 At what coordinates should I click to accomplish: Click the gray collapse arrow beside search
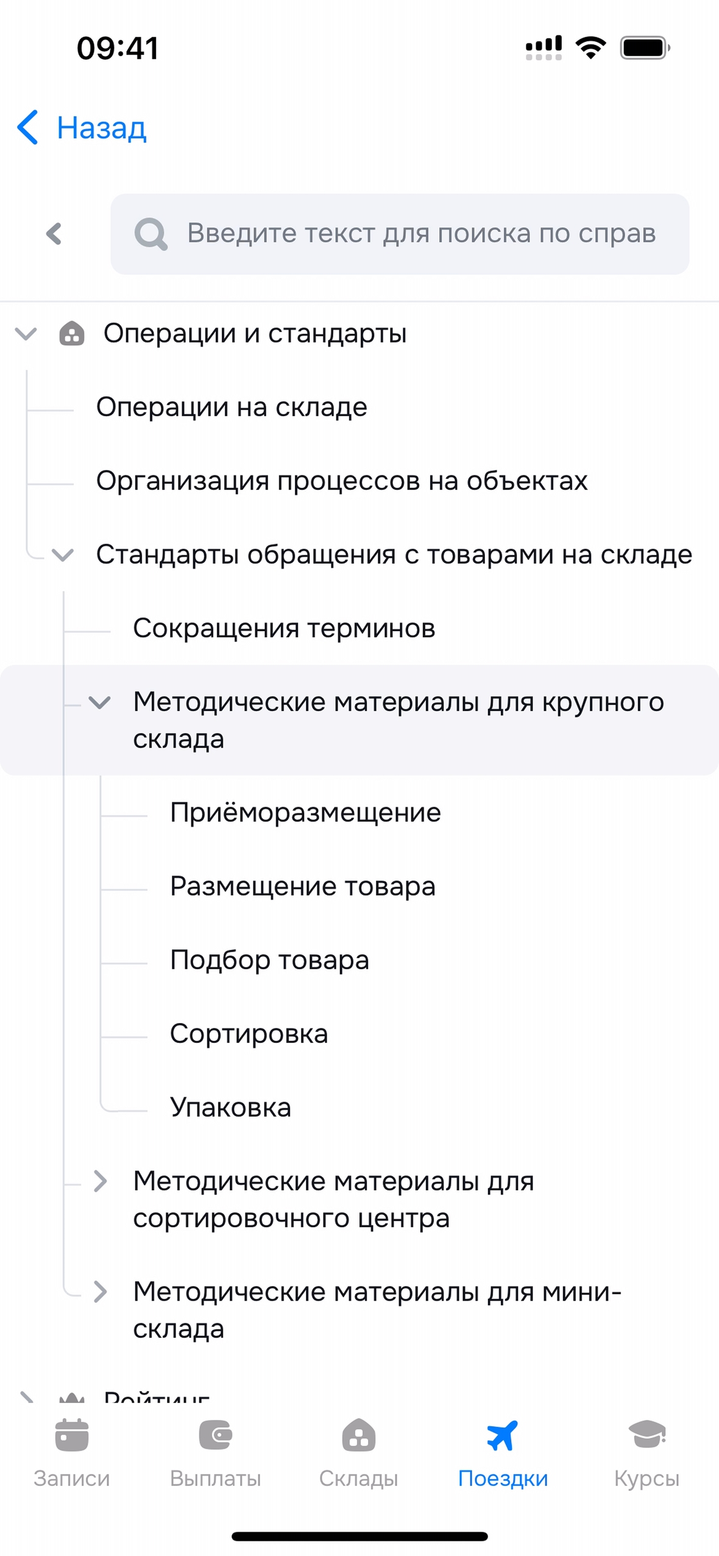54,233
